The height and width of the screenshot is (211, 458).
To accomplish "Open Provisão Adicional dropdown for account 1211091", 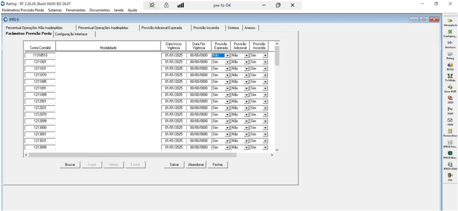I will pyautogui.click(x=246, y=88).
